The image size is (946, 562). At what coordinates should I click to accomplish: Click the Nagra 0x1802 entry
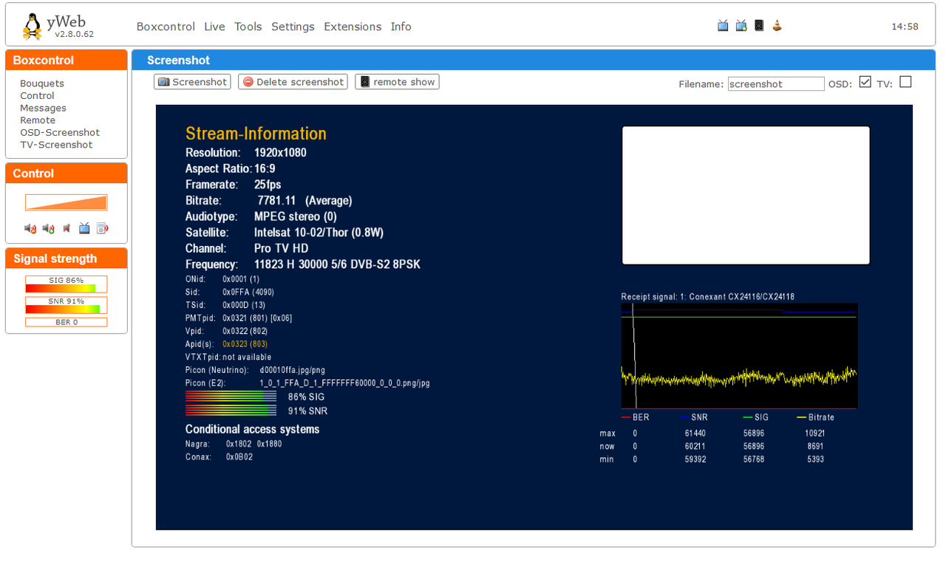[x=234, y=444]
